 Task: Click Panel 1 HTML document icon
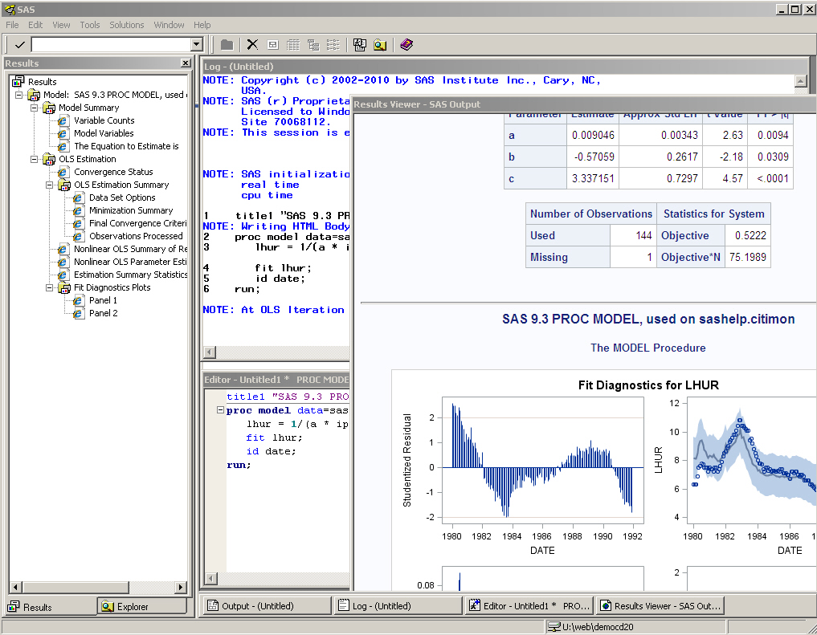[x=78, y=300]
